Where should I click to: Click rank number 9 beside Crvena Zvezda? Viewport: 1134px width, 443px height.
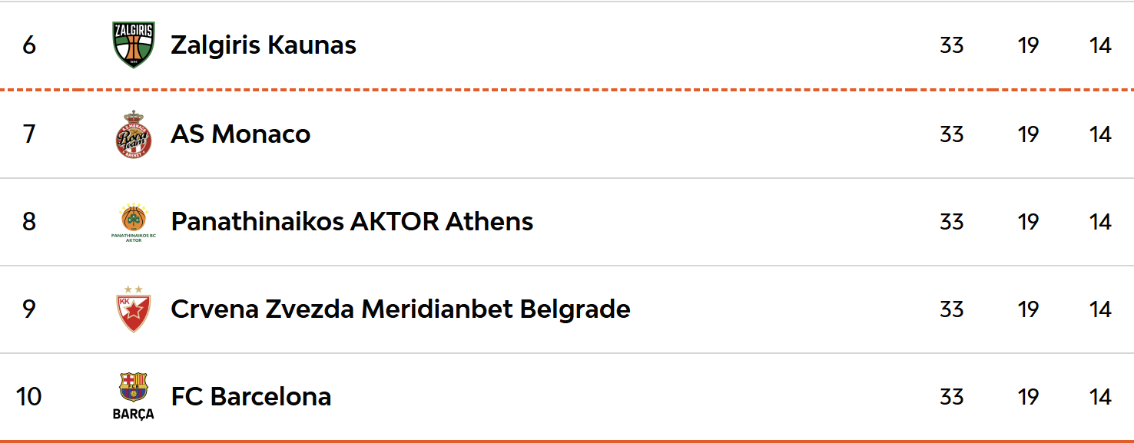[x=29, y=309]
